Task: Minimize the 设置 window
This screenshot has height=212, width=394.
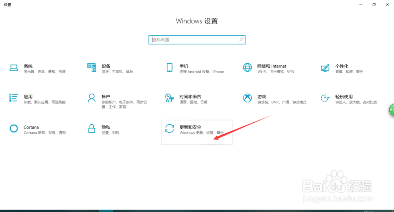Action: (361, 5)
